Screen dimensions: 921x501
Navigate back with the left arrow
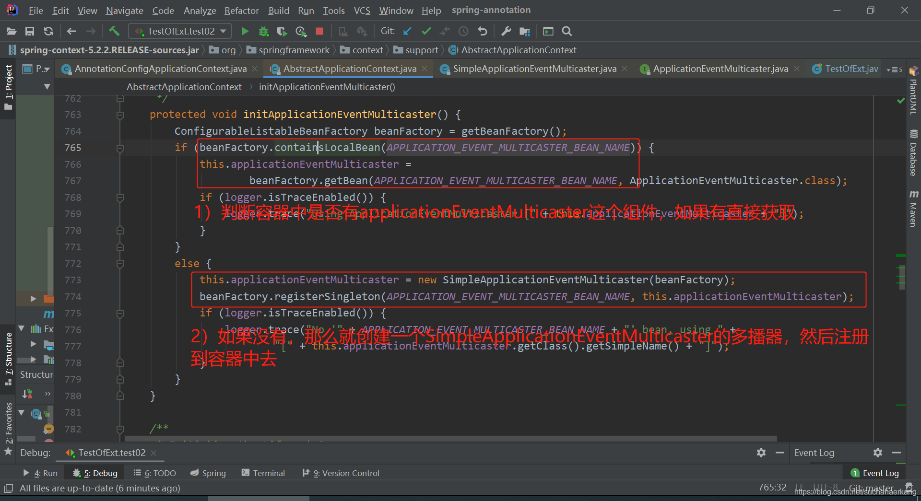point(71,31)
